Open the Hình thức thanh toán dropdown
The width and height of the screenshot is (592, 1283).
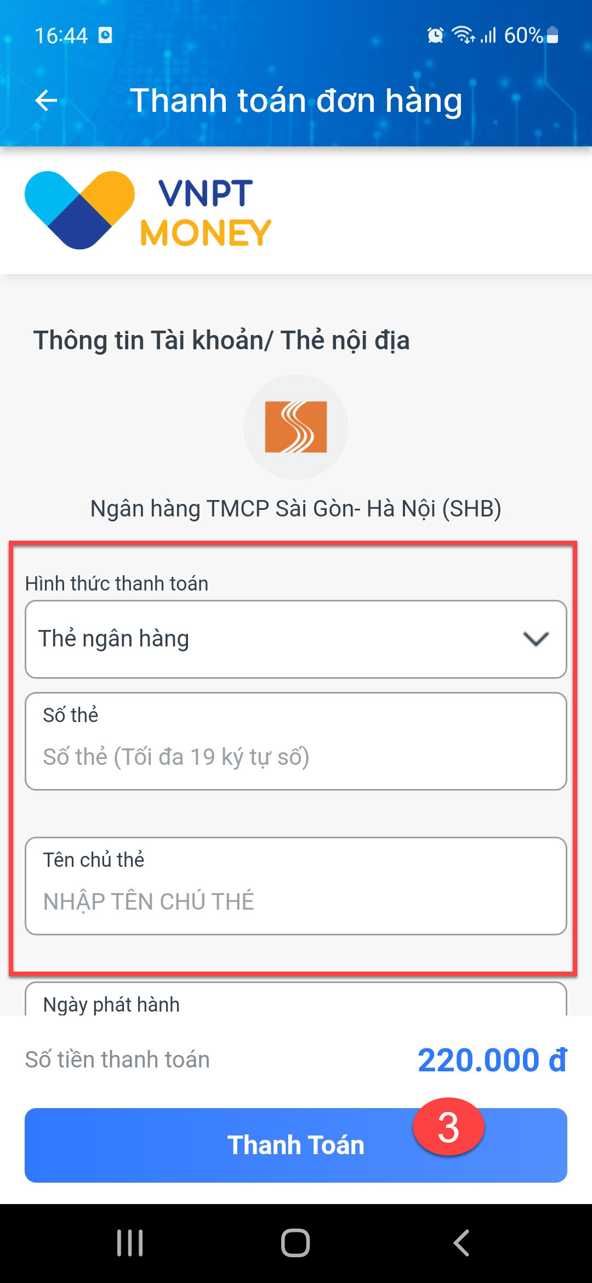click(296, 639)
